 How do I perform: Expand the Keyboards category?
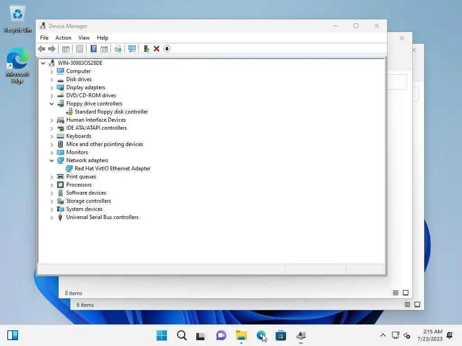pos(51,136)
